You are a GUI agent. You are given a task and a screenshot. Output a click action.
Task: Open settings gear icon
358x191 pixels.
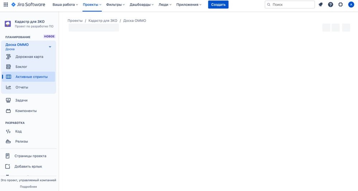click(340, 5)
